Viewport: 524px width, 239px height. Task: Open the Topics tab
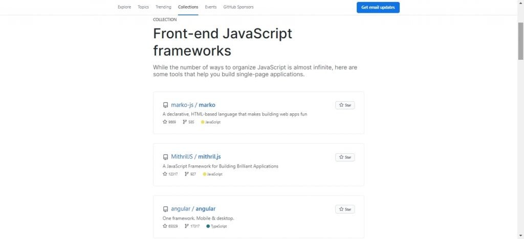click(143, 7)
